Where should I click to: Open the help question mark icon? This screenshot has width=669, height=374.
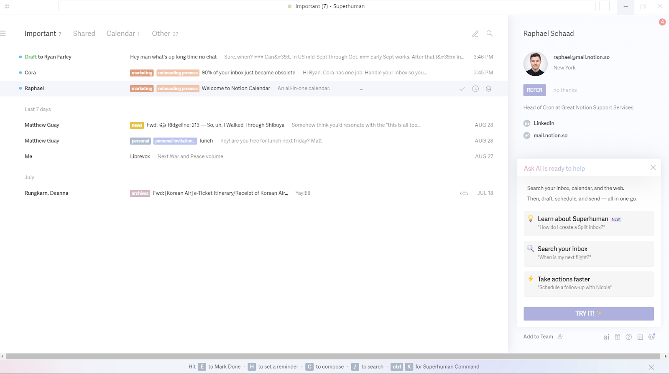coord(629,337)
